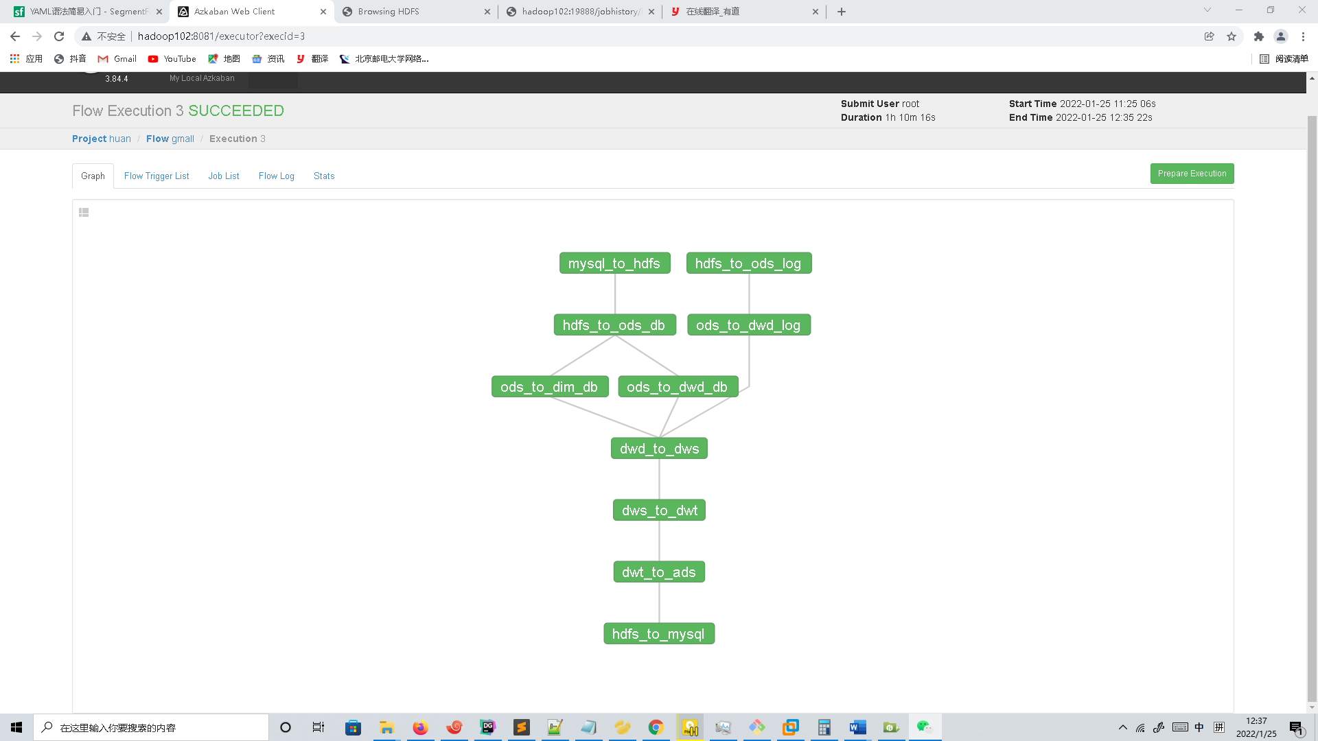Click the Prepare Execution button
Screen dimensions: 1318x741
[x=1192, y=174]
